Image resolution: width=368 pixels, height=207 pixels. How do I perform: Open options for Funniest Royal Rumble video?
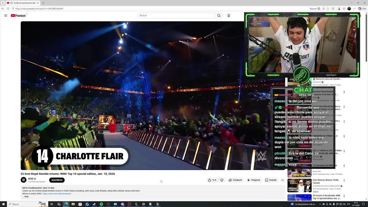(344, 92)
